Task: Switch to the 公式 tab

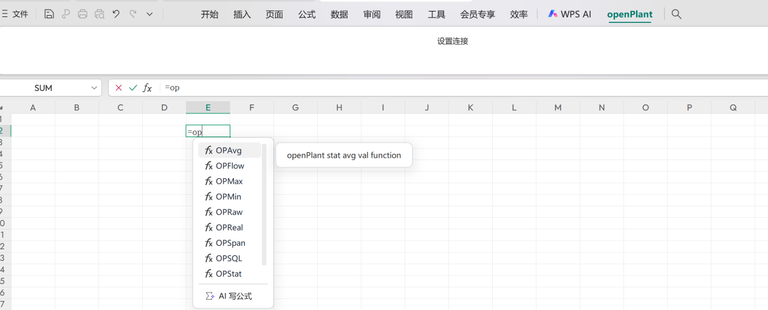Action: click(x=307, y=14)
